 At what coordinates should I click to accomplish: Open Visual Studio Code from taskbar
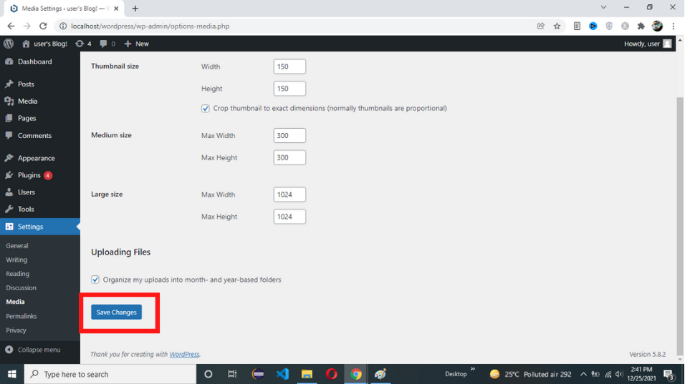click(282, 374)
